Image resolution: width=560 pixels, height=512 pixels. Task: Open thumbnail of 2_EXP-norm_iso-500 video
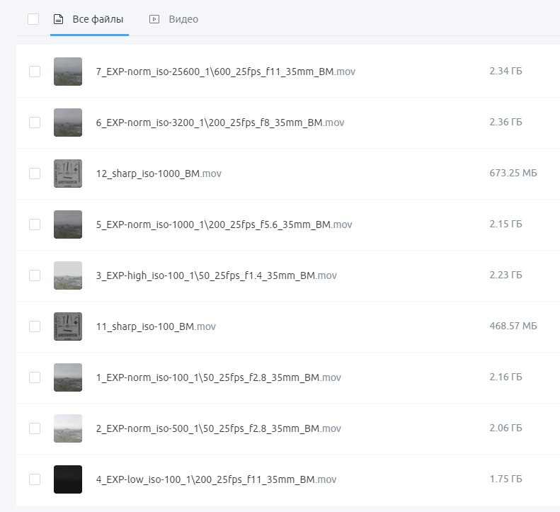68,428
